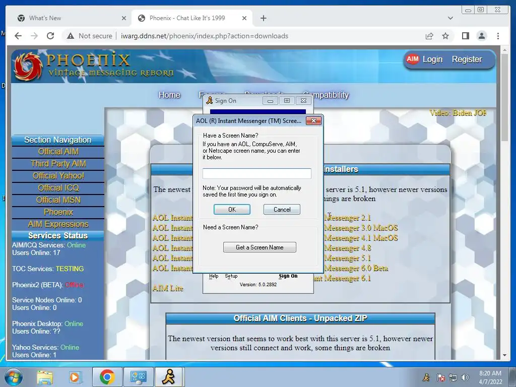Click into the screen name field

[x=256, y=173]
